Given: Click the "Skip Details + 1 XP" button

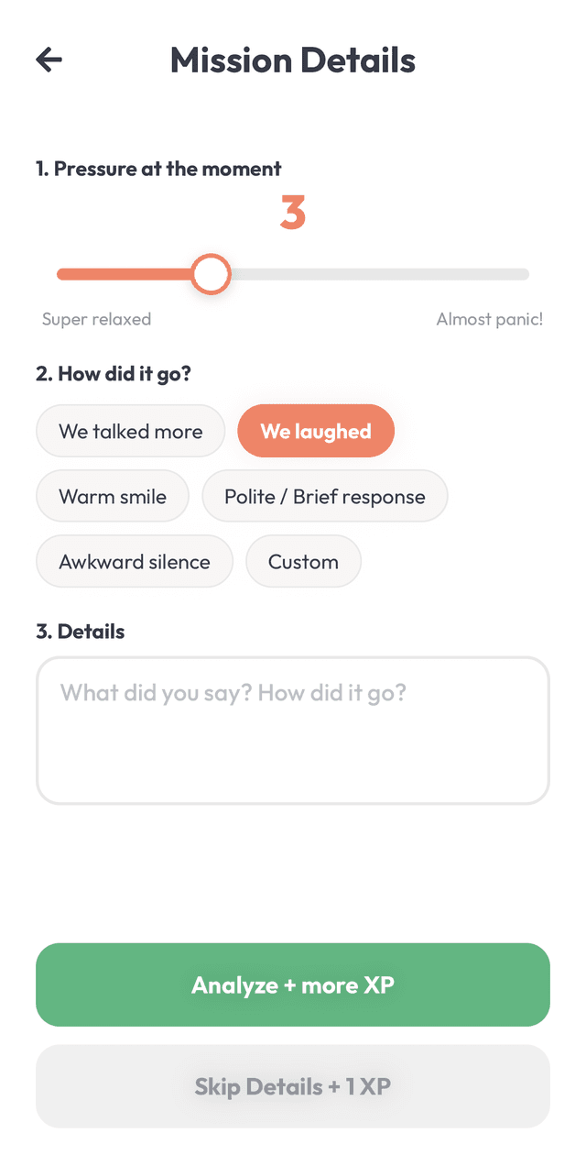Looking at the screenshot, I should [x=293, y=1086].
